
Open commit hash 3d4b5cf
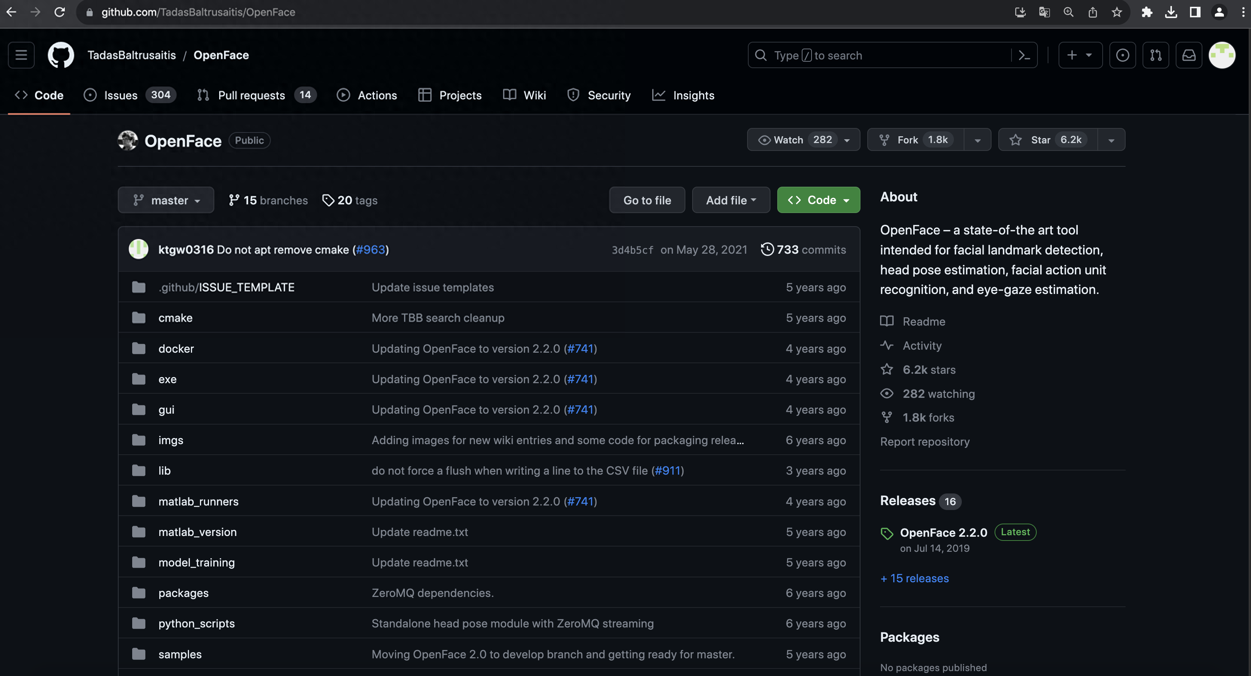point(632,250)
